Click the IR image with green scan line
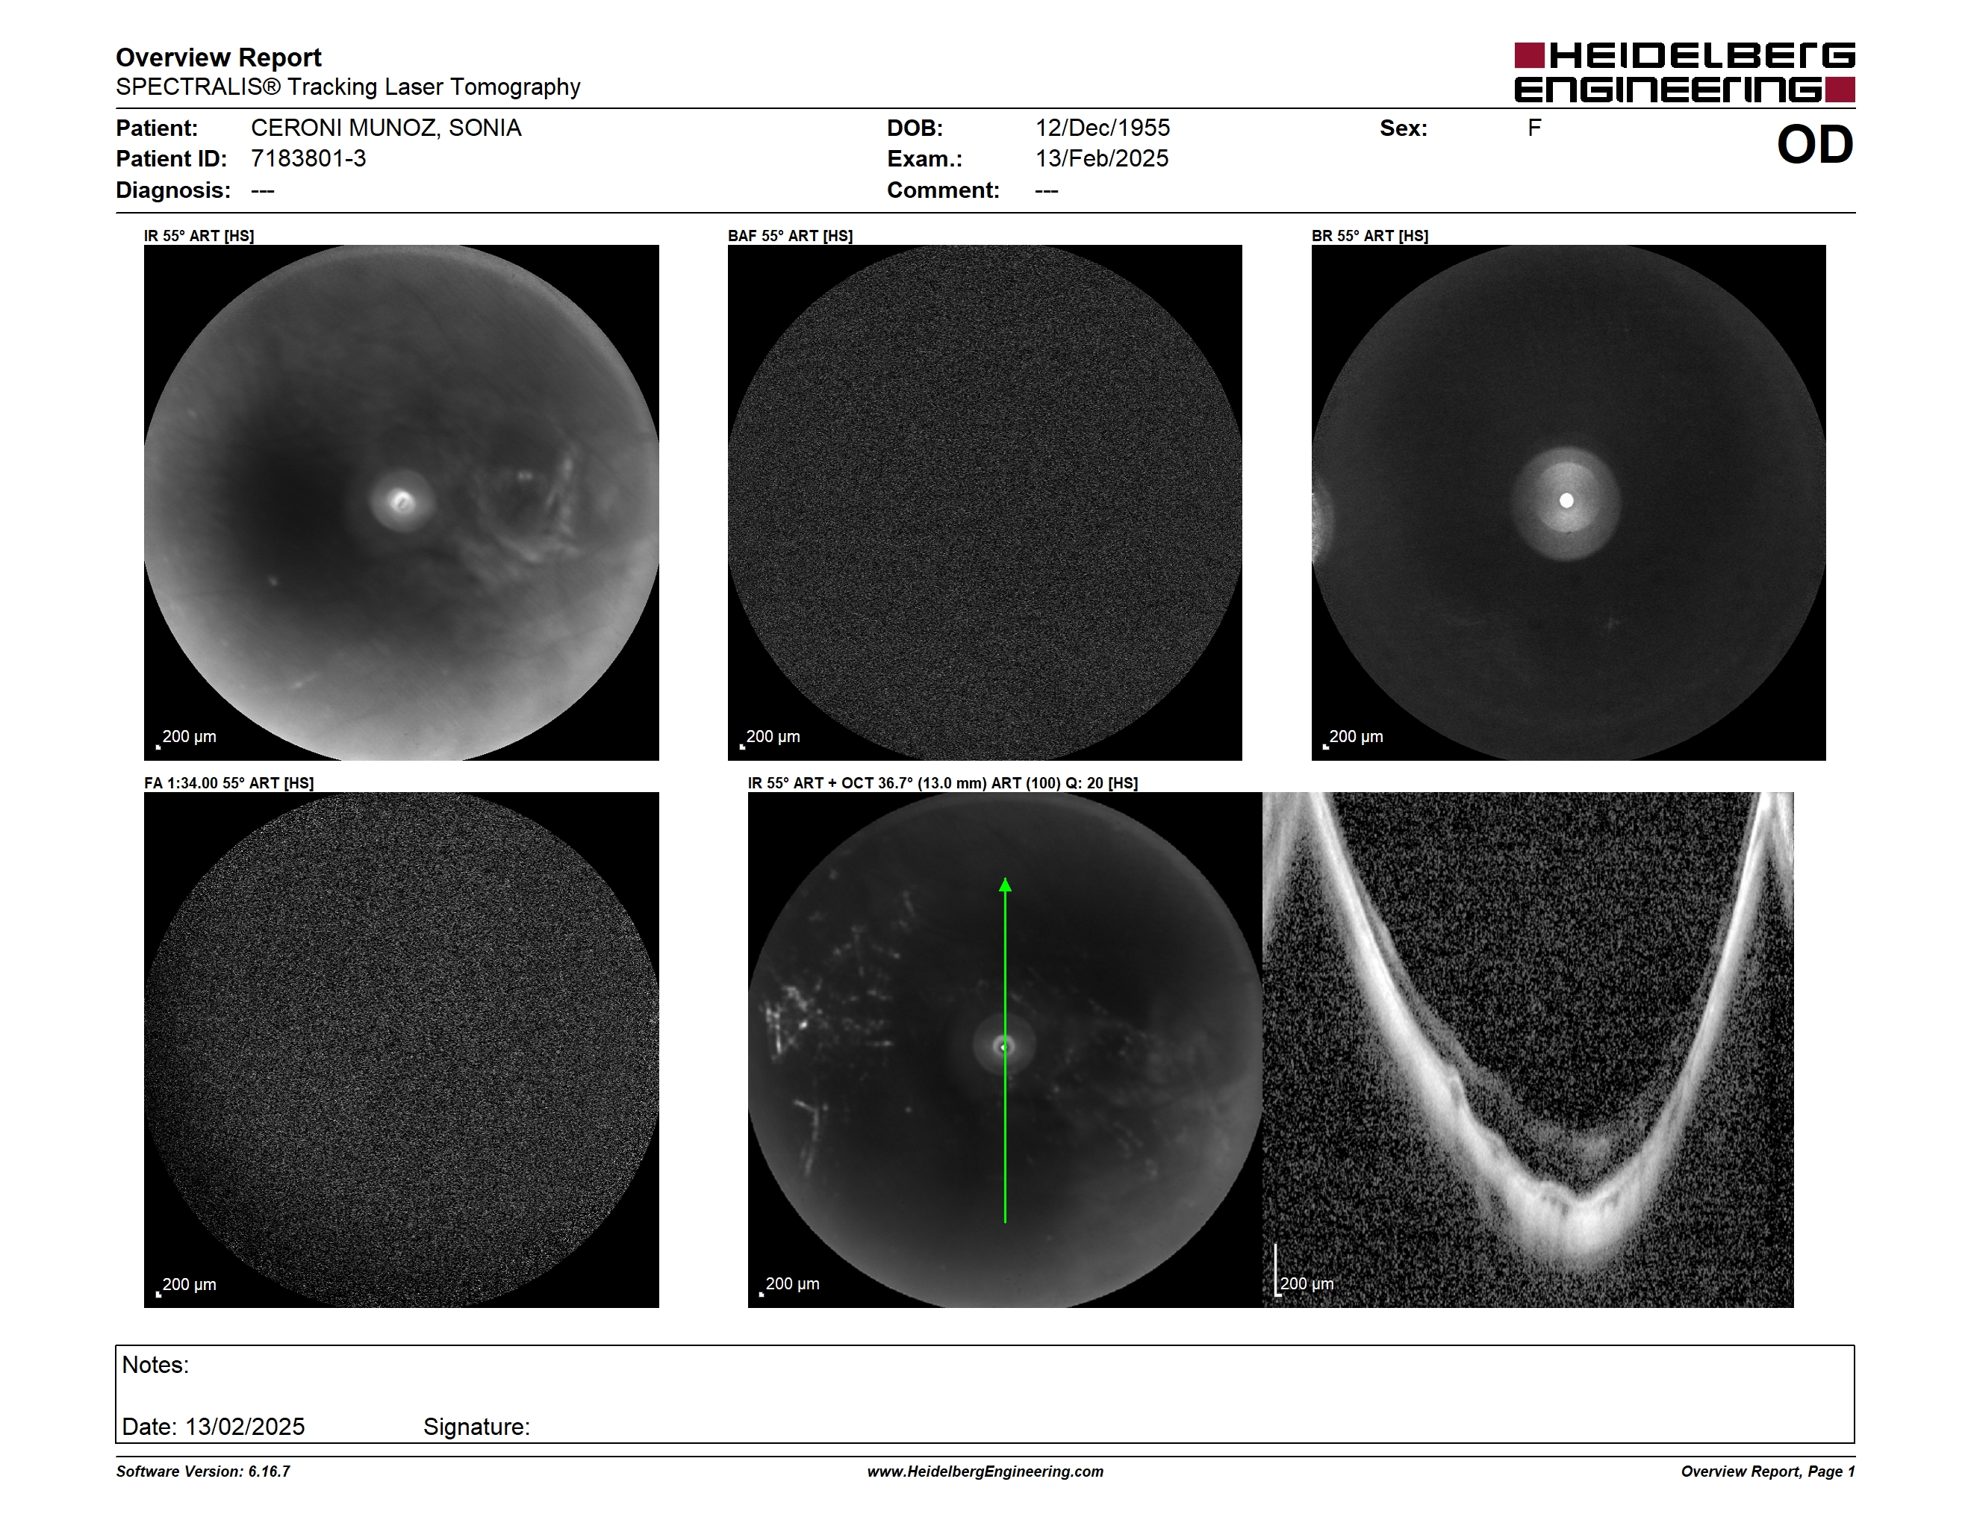1971x1523 pixels. click(x=1004, y=1050)
